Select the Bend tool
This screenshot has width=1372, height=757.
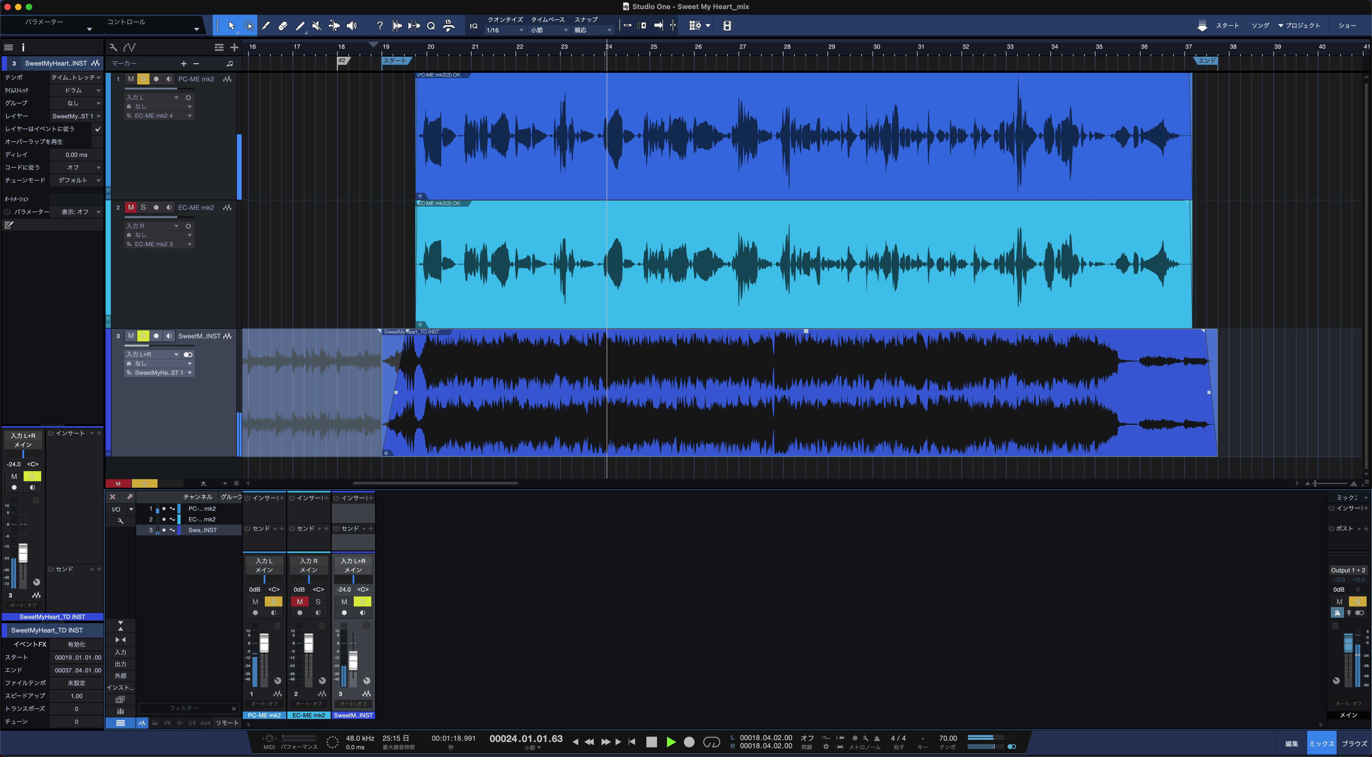pyautogui.click(x=334, y=25)
